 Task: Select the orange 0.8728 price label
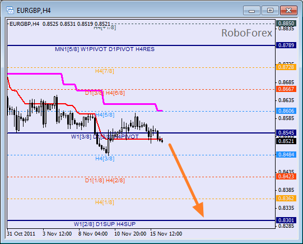(x=286, y=67)
